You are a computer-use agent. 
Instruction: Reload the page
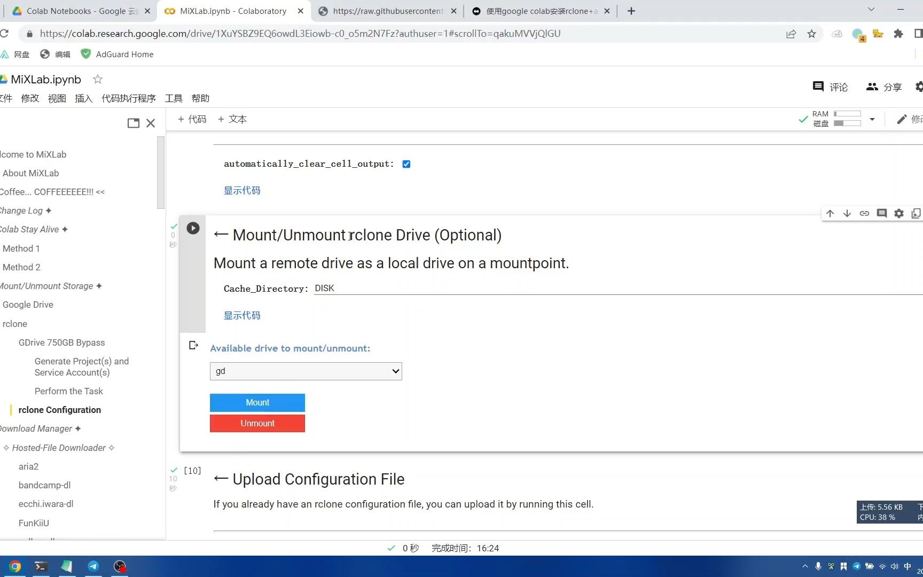(x=4, y=34)
